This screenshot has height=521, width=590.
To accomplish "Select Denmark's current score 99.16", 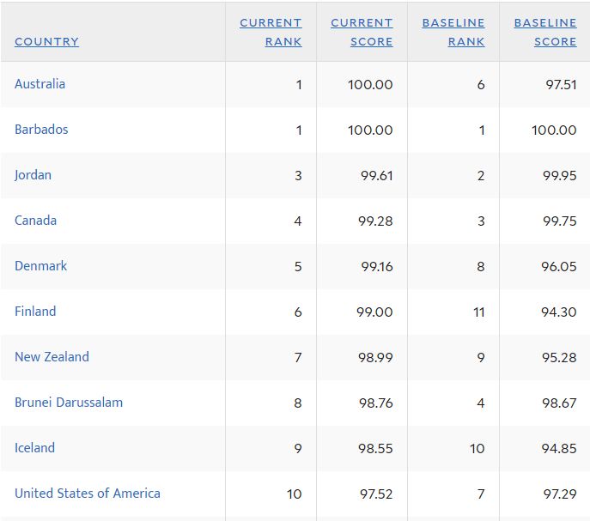I will click(x=377, y=267).
